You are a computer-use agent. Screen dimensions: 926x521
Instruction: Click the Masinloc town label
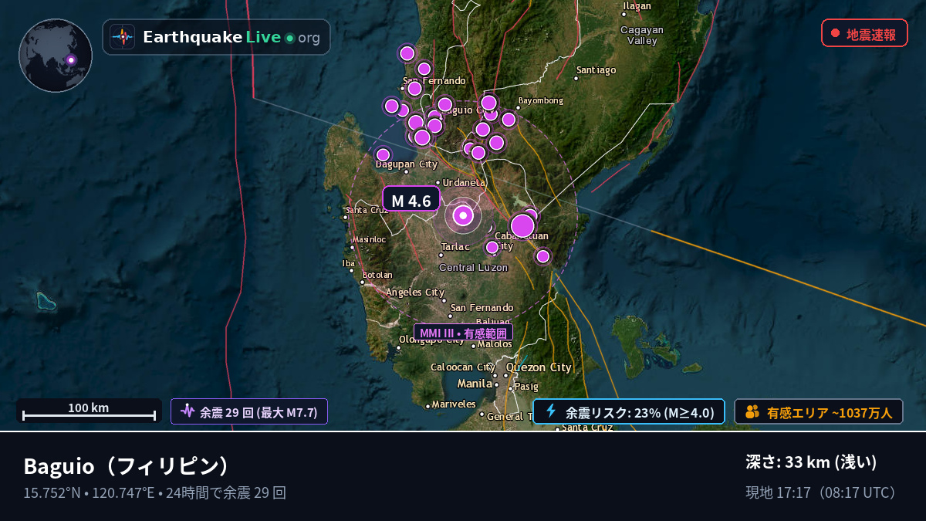pos(369,239)
